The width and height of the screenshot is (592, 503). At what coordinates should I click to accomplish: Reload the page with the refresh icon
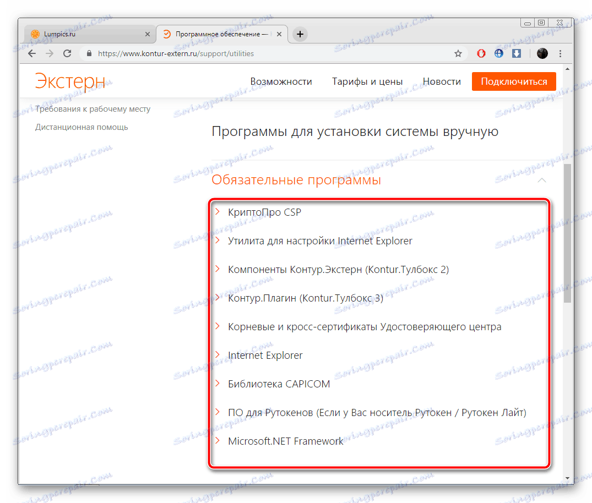pyautogui.click(x=67, y=53)
